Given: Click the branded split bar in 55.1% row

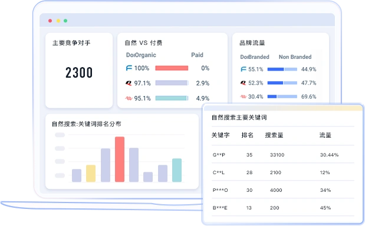Looking at the screenshot, I should click(x=282, y=69).
